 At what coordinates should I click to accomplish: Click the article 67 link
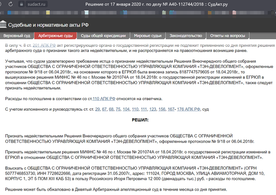coord(106,109)
